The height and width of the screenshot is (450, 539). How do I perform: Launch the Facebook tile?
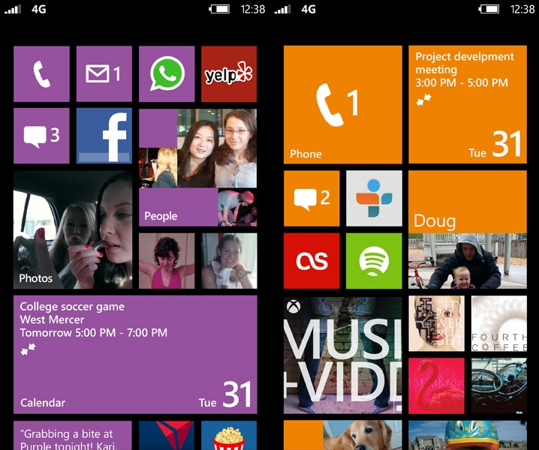104,136
